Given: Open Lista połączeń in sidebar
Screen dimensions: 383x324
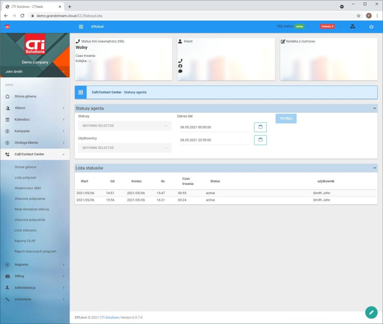Looking at the screenshot, I should [25, 178].
